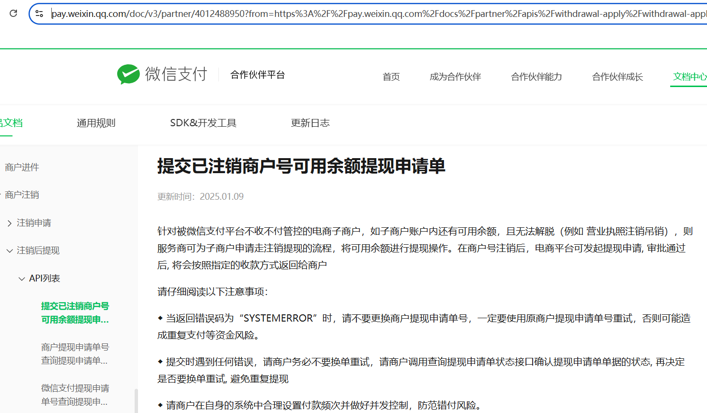Select 注销后提现 sidebar entry
The height and width of the screenshot is (413, 707).
pos(38,251)
